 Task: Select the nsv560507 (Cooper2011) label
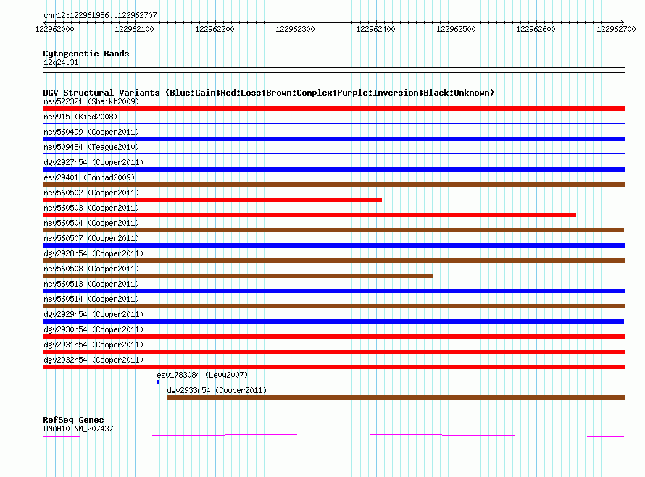tap(91, 238)
